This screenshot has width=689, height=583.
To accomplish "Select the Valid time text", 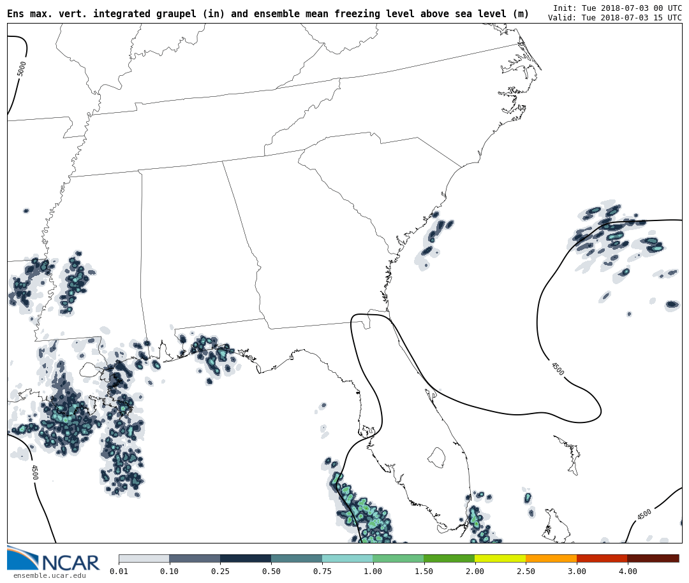I will 614,18.
